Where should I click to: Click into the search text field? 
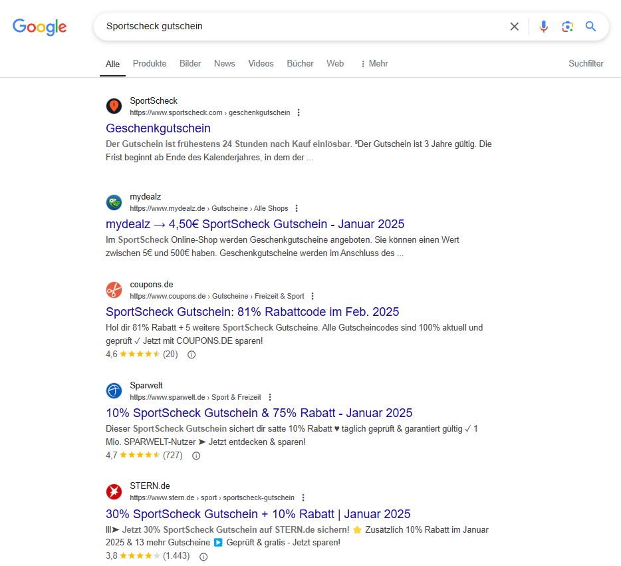pyautogui.click(x=301, y=27)
